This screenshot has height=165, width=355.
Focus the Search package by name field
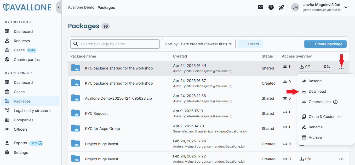coord(115,44)
